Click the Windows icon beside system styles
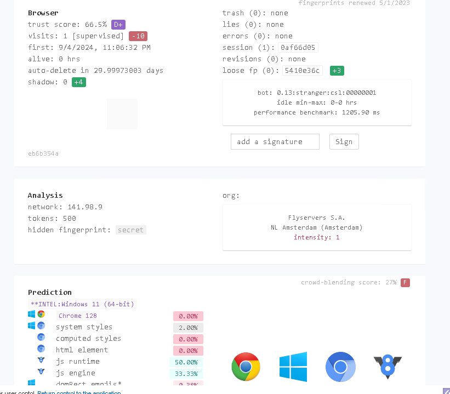 click(x=32, y=326)
